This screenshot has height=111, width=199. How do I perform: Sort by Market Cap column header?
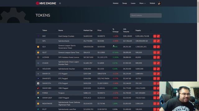(88, 31)
